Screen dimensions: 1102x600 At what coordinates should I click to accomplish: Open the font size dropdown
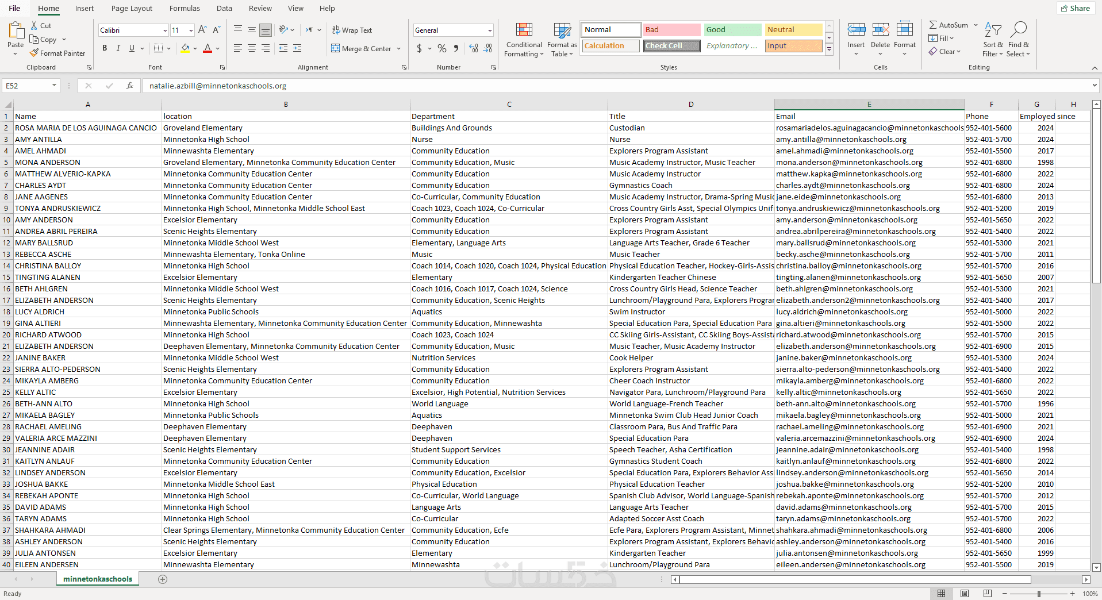pyautogui.click(x=191, y=30)
